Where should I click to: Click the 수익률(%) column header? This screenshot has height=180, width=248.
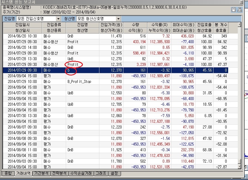click(x=159, y=25)
